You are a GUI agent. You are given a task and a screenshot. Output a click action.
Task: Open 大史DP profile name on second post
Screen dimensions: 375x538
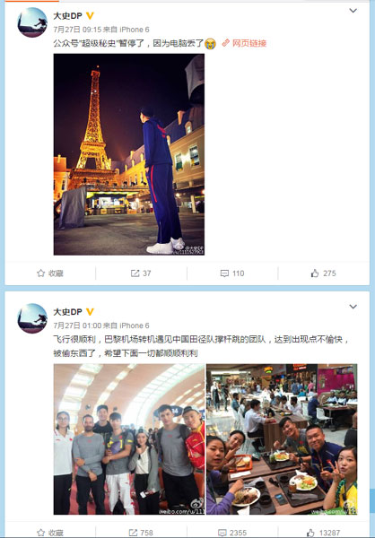(67, 311)
